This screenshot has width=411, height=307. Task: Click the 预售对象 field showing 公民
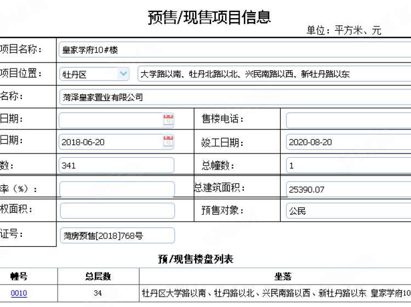[x=348, y=211]
